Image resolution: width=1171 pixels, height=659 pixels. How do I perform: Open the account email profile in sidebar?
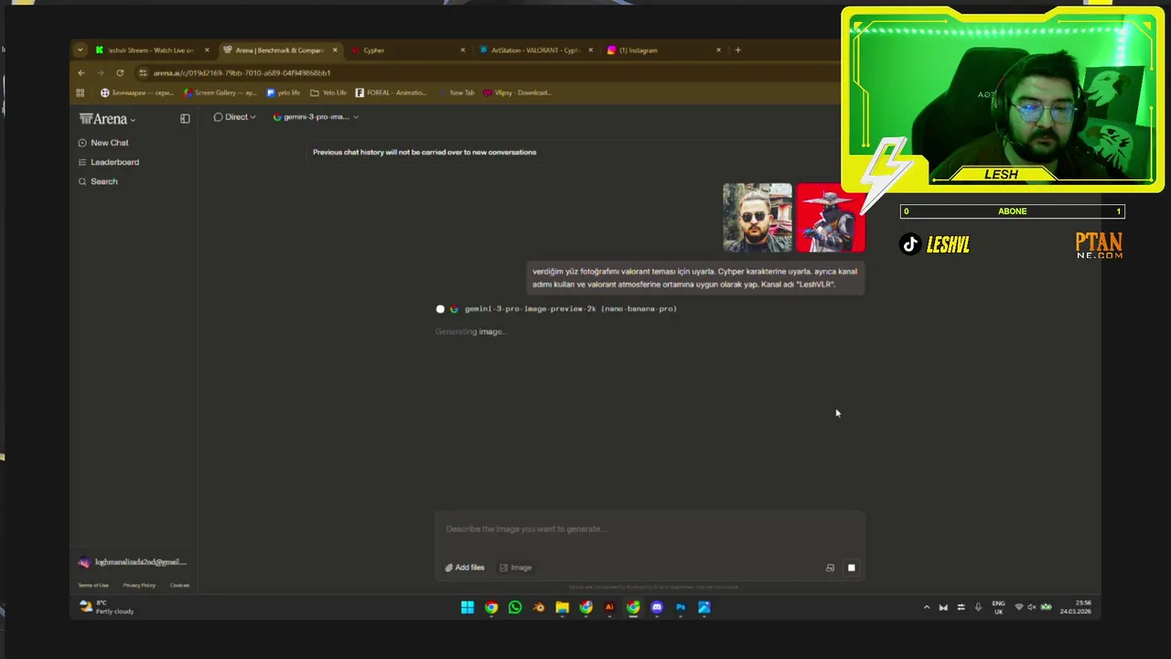point(133,562)
